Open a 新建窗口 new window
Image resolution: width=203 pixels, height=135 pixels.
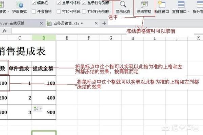point(162,4)
